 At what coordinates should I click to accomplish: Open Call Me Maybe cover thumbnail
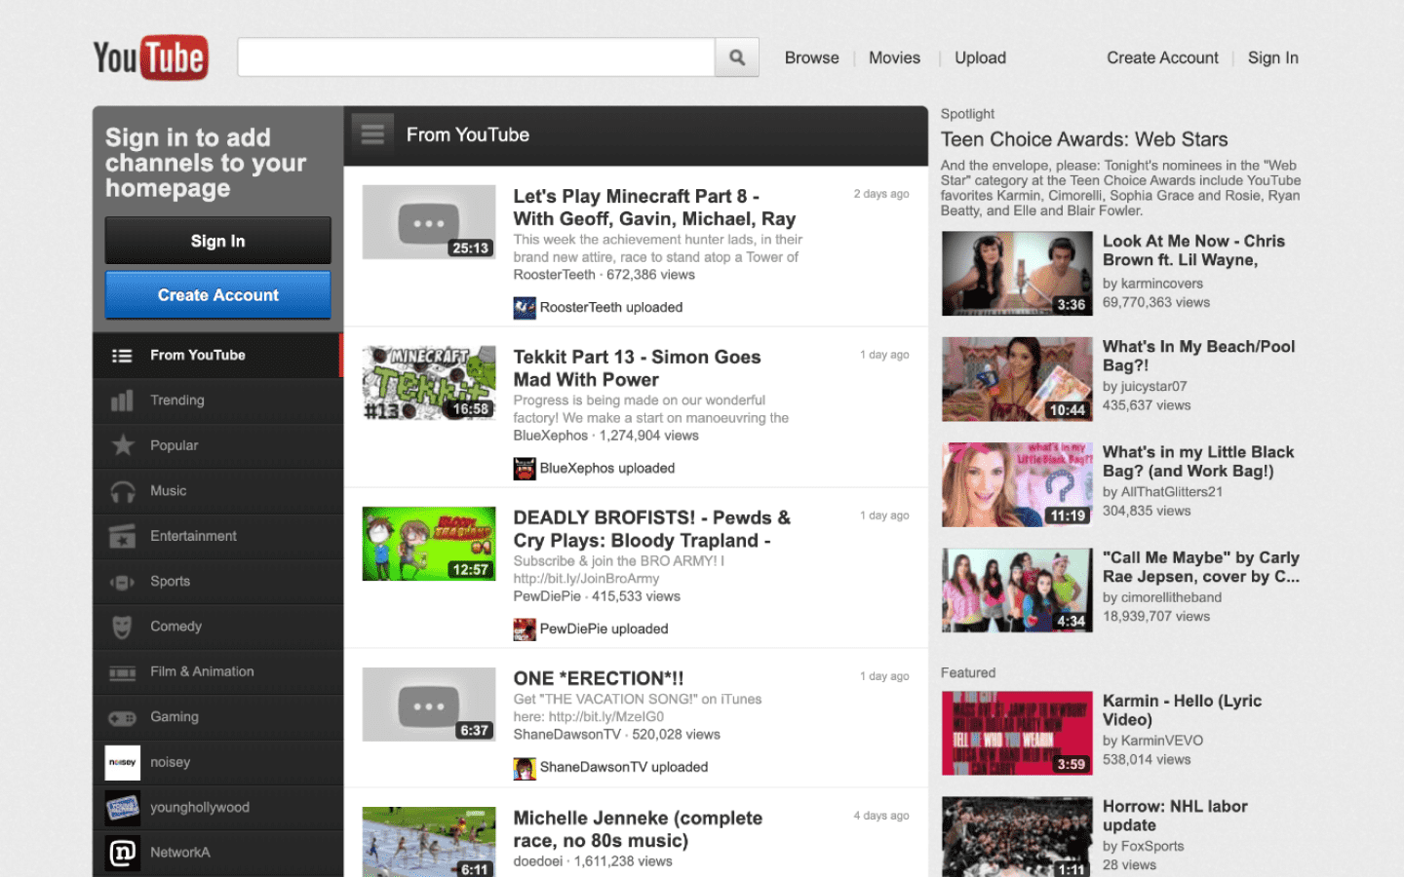click(x=1017, y=590)
